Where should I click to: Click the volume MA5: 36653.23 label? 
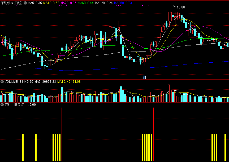45,82
